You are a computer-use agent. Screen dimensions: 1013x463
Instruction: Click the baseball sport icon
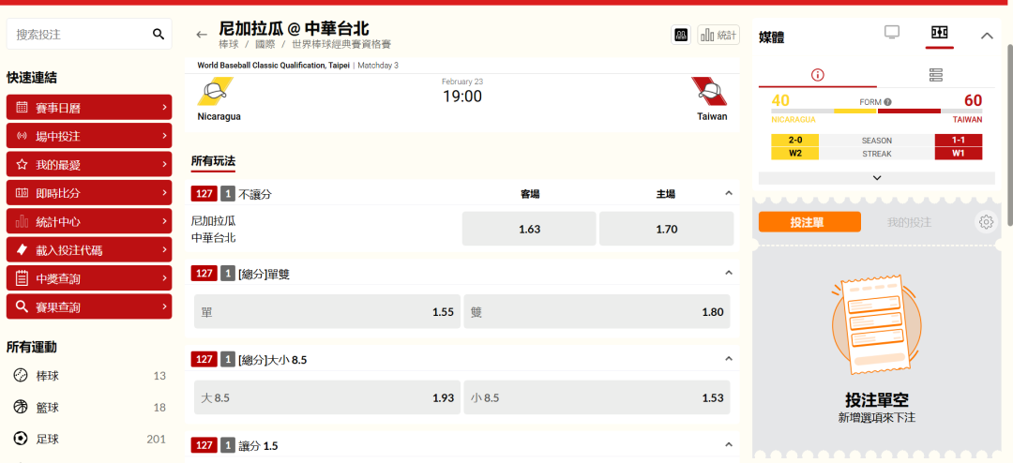tap(21, 375)
